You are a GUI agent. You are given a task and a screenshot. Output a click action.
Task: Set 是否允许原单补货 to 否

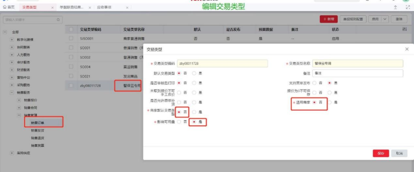[x=179, y=102]
